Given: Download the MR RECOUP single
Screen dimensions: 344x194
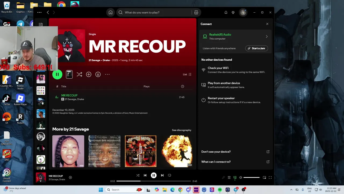Looking at the screenshot, I should pyautogui.click(x=98, y=74).
